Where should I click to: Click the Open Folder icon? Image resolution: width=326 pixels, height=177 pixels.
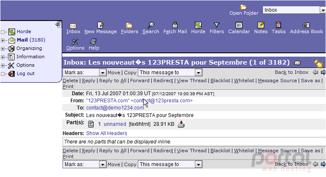pos(244,7)
